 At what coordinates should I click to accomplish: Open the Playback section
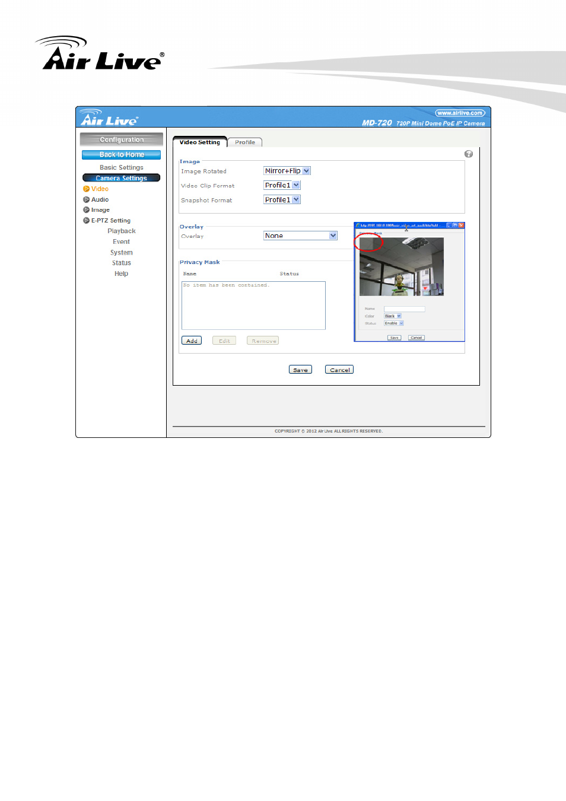(x=122, y=231)
